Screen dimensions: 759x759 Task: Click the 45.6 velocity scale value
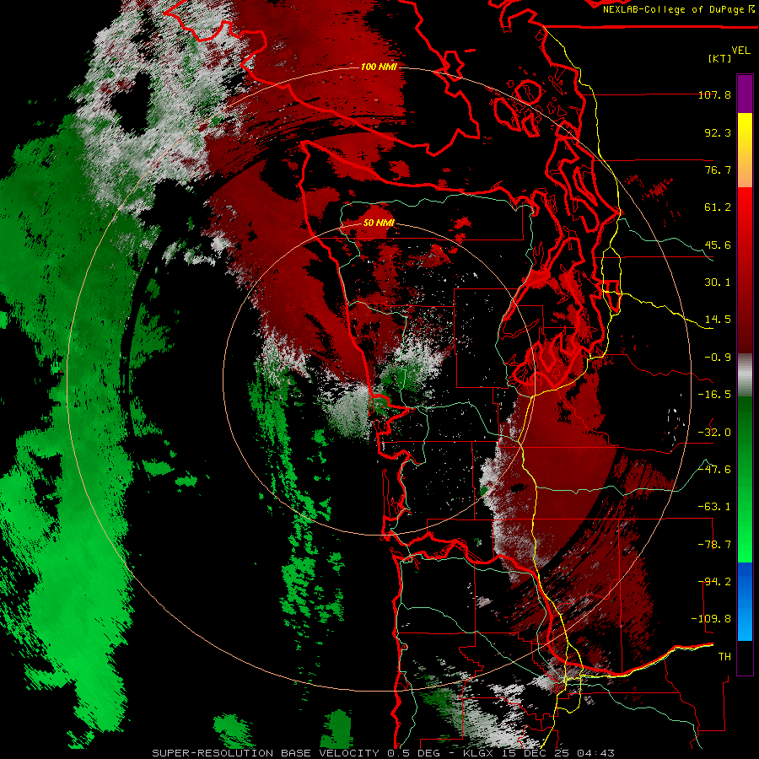(x=718, y=245)
